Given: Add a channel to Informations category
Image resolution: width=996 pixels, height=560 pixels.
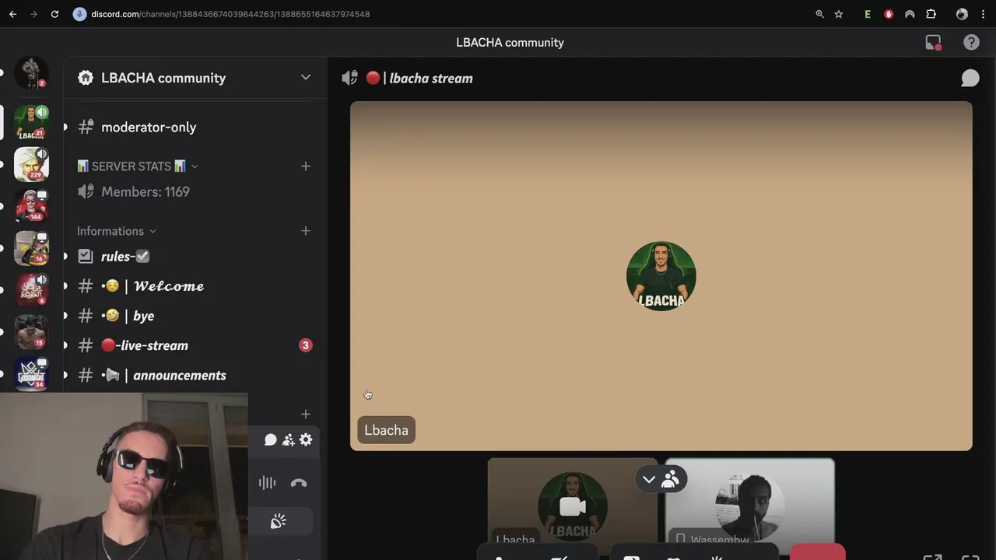Looking at the screenshot, I should pos(306,231).
